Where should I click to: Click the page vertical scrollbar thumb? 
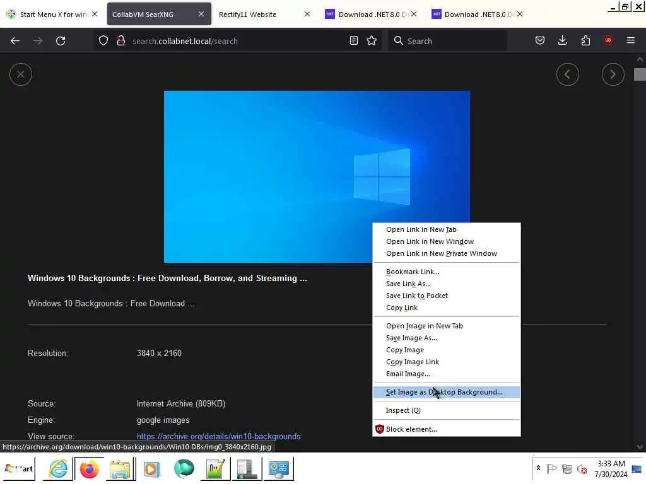pos(640,74)
